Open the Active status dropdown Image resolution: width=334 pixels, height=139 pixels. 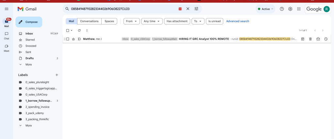coord(265,9)
